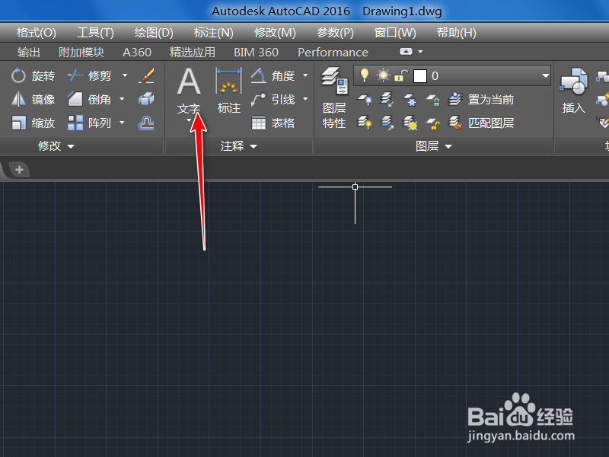609x457 pixels.
Task: Click the Unisolate layer icon
Action: [387, 123]
